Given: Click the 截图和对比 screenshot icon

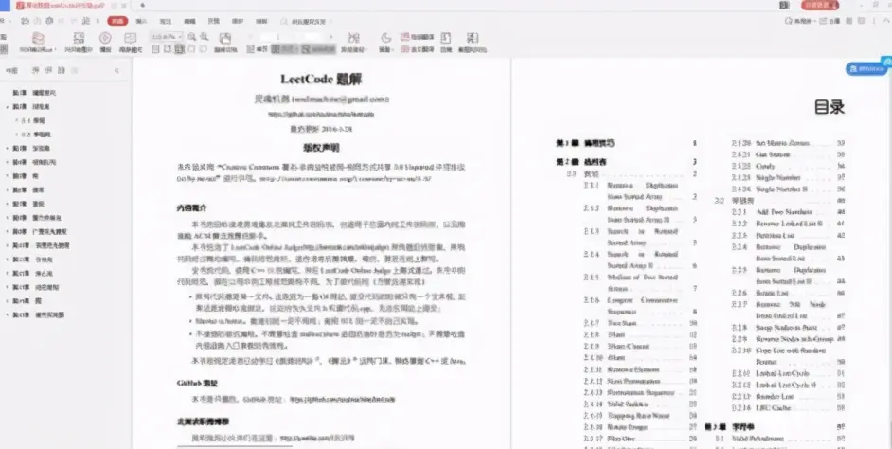Looking at the screenshot, I should click(x=473, y=39).
